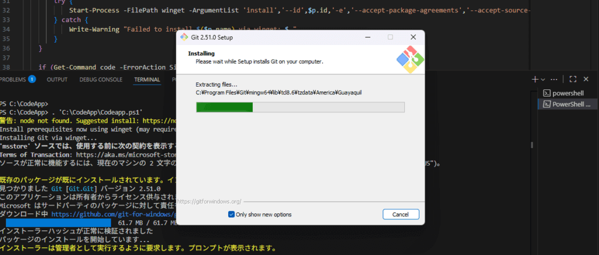Click the icon of the active PowerShell terminal
The image size is (599, 255).
[x=547, y=104]
